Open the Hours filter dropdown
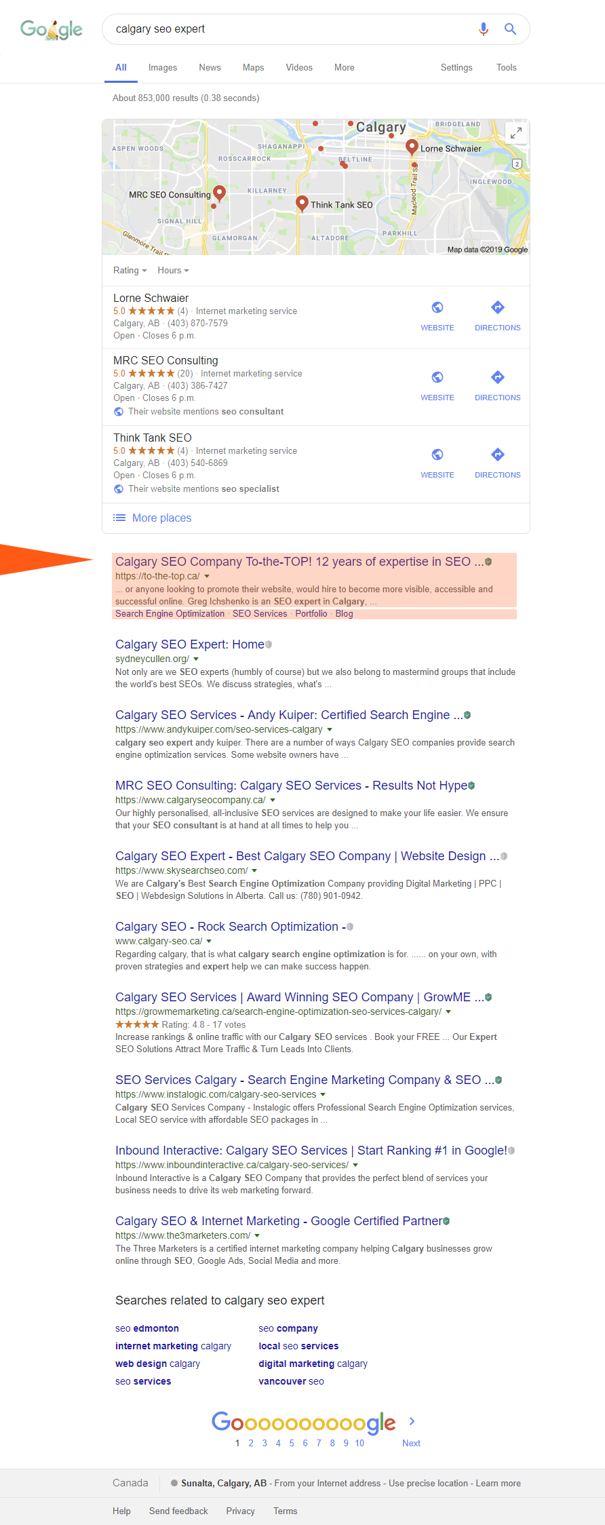Viewport: 605px width, 1525px height. click(x=173, y=271)
